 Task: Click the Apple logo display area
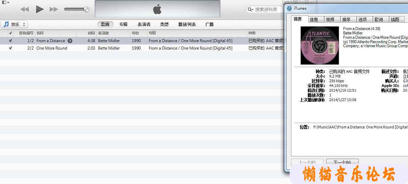pyautogui.click(x=157, y=9)
